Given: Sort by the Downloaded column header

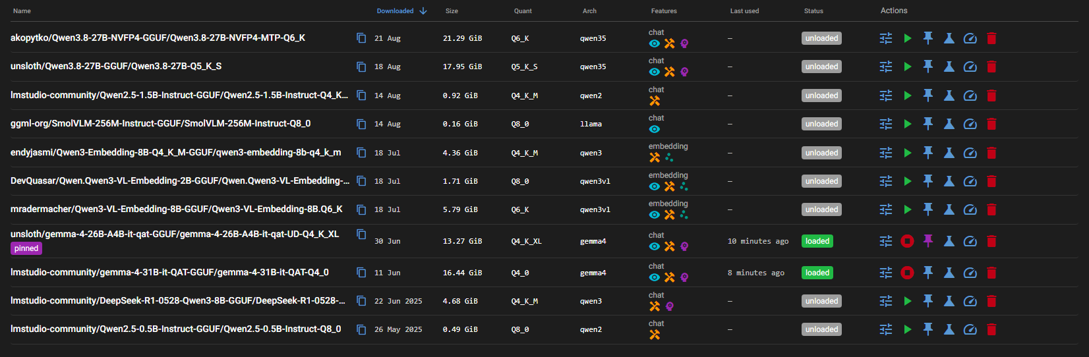Looking at the screenshot, I should 395,11.
